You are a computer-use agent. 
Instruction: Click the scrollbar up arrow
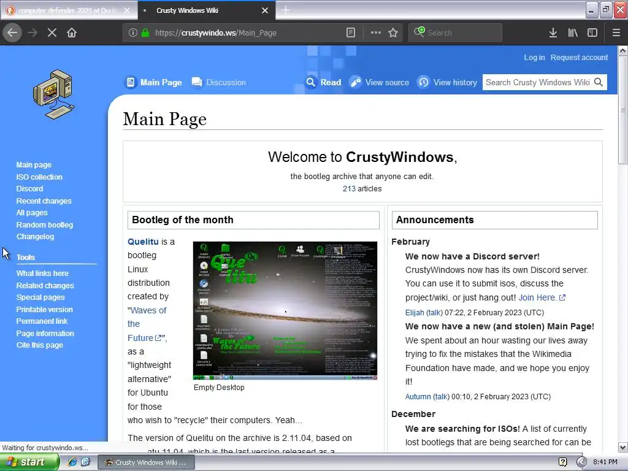click(x=622, y=50)
